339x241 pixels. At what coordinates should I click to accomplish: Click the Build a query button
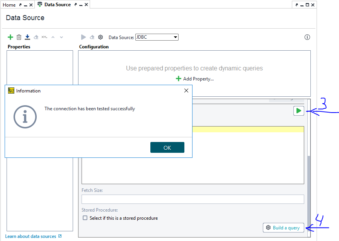click(283, 227)
